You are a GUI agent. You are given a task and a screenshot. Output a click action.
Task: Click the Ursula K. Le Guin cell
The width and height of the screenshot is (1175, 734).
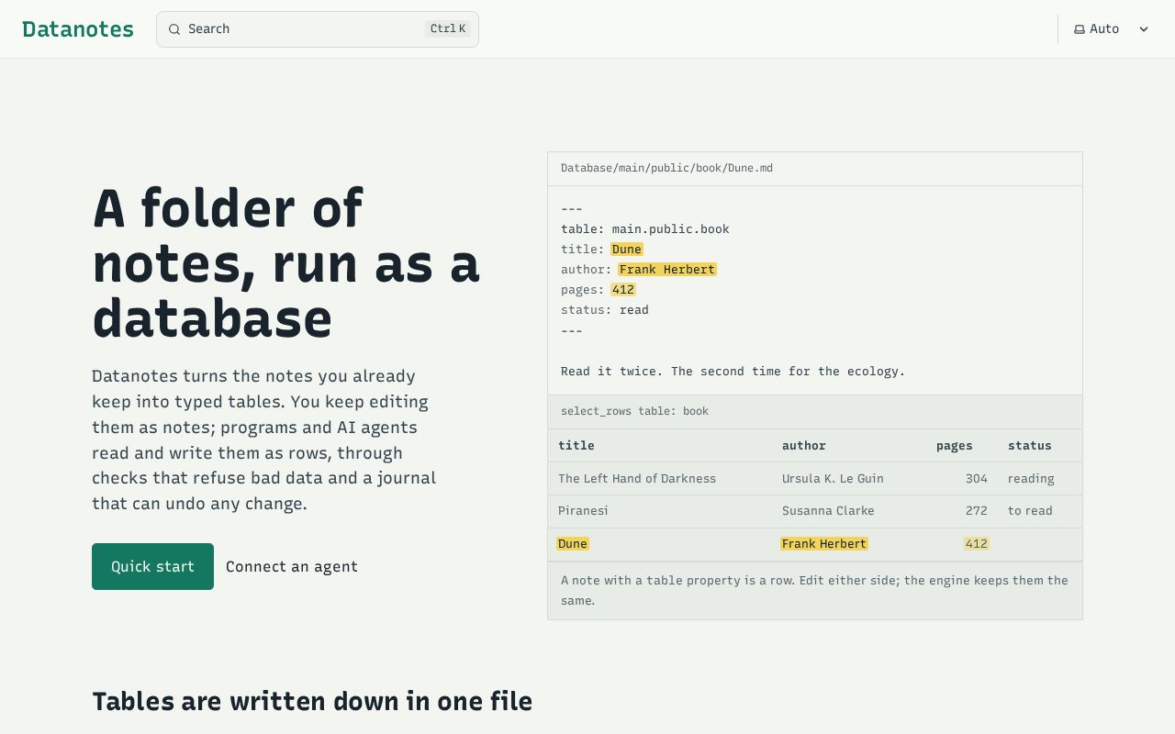point(833,479)
